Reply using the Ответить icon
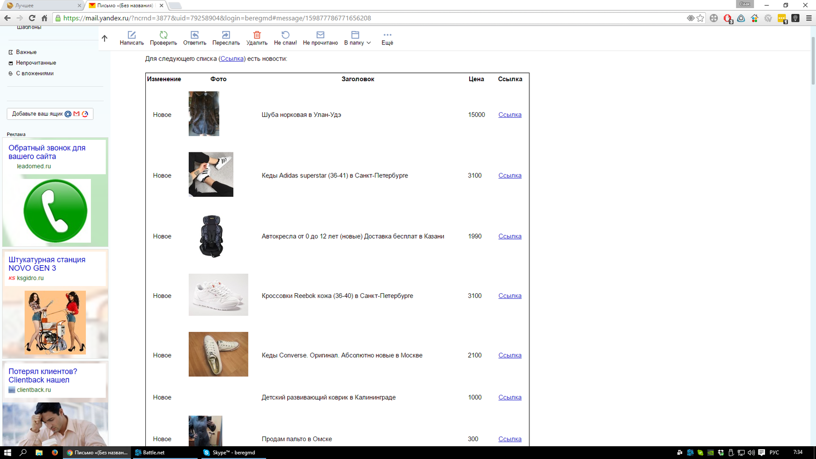 point(195,35)
